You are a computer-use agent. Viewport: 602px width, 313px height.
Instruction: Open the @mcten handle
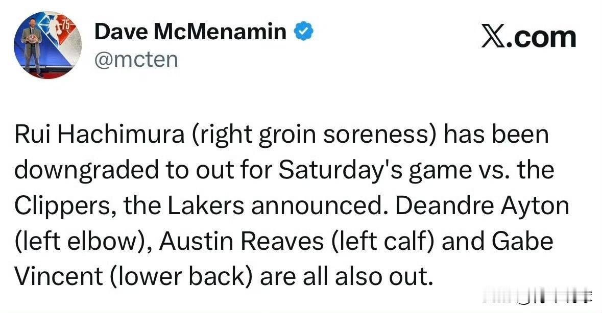coord(136,60)
